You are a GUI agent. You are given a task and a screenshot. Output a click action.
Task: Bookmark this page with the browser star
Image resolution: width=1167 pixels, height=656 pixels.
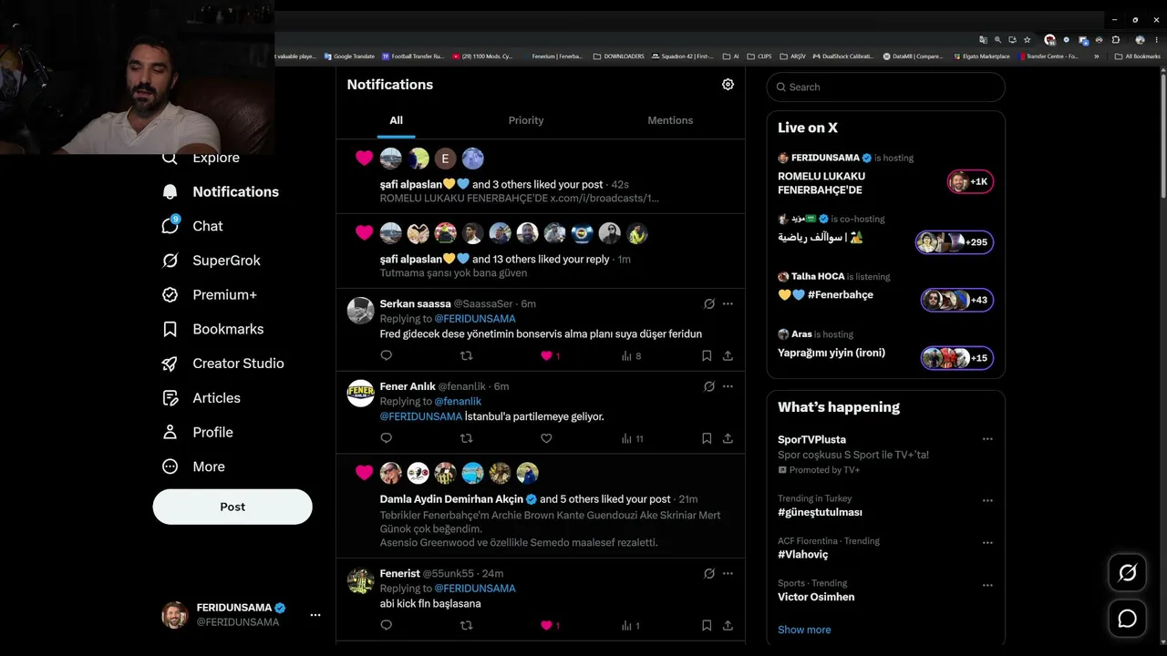pyautogui.click(x=1028, y=40)
